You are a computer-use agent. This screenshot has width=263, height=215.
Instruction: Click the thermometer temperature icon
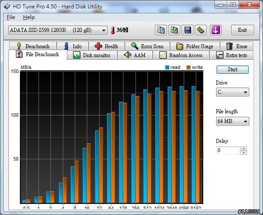[113, 31]
